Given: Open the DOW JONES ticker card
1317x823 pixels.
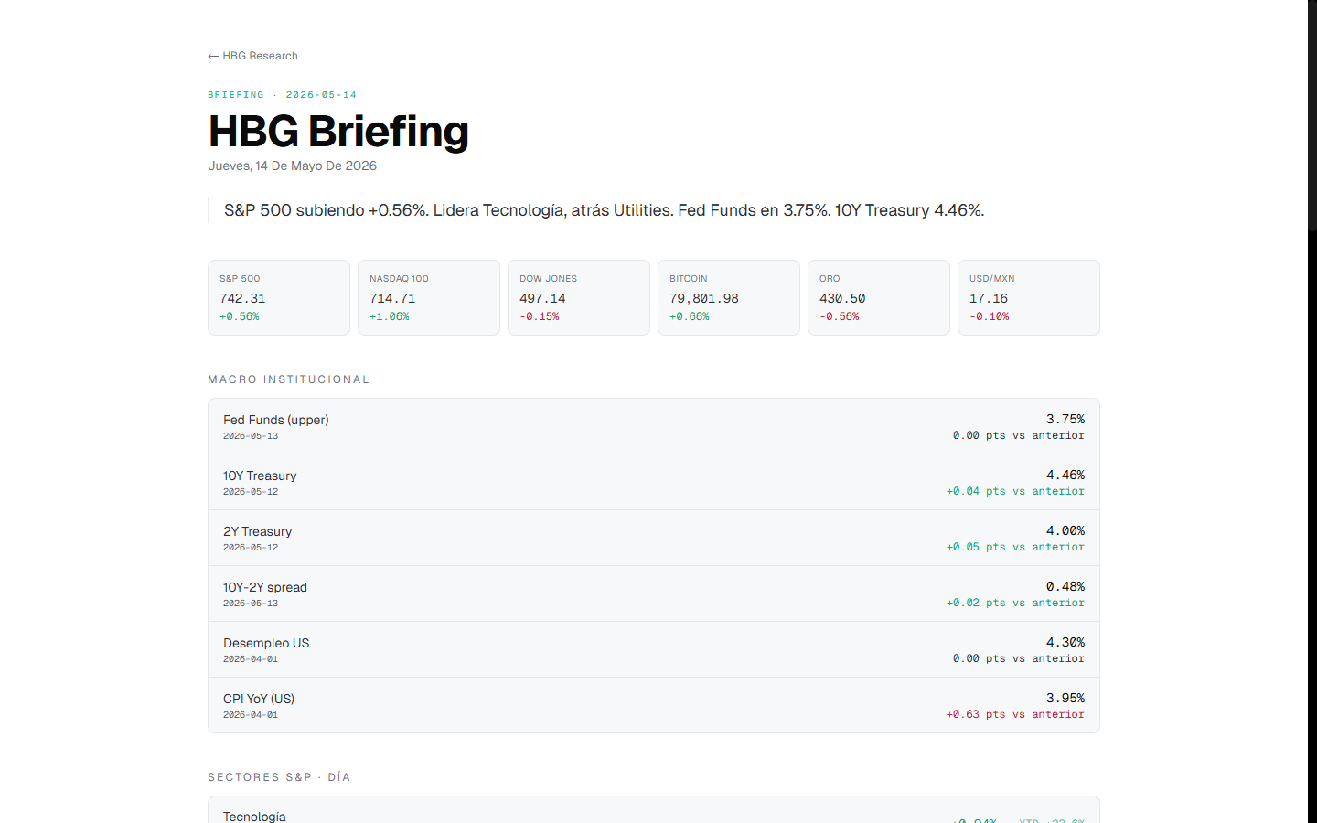Looking at the screenshot, I should (579, 297).
